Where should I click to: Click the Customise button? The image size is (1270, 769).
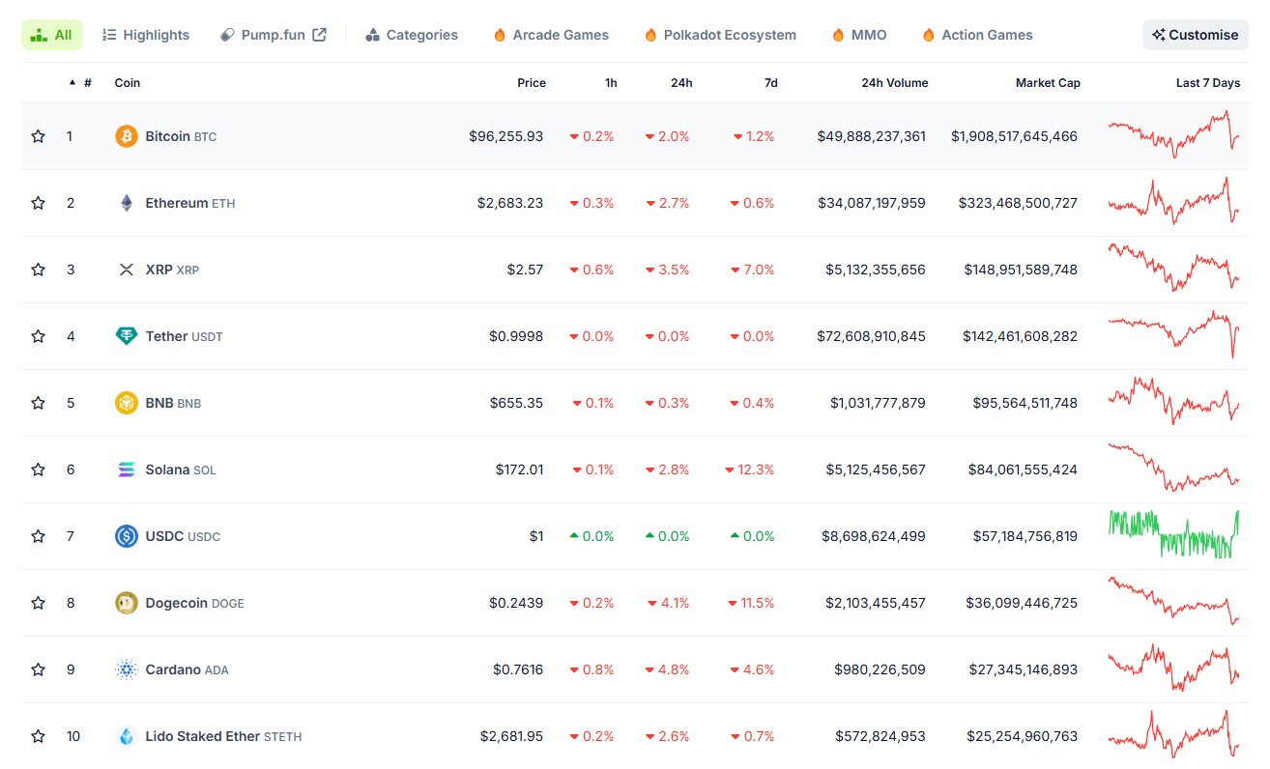1196,35
